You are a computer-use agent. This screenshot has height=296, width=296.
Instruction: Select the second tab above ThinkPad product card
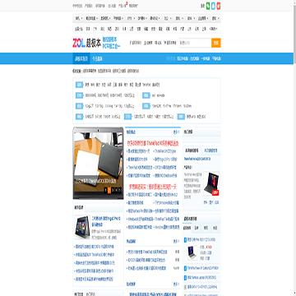pos(210,150)
